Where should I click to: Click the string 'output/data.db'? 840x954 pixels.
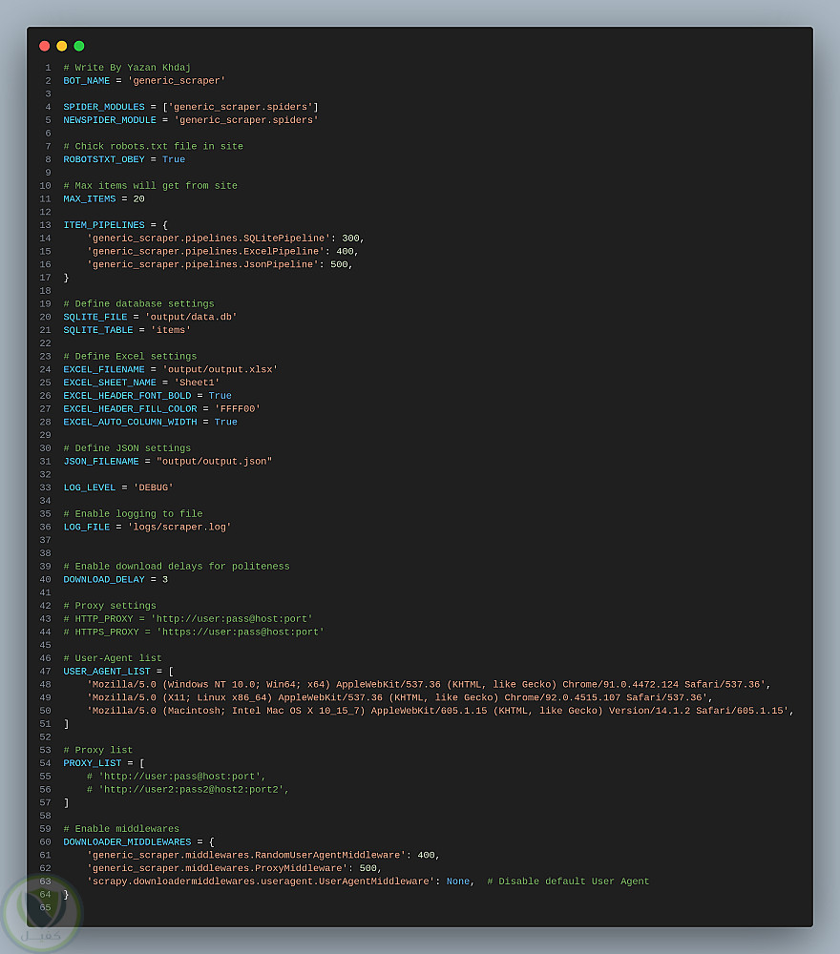click(x=191, y=317)
